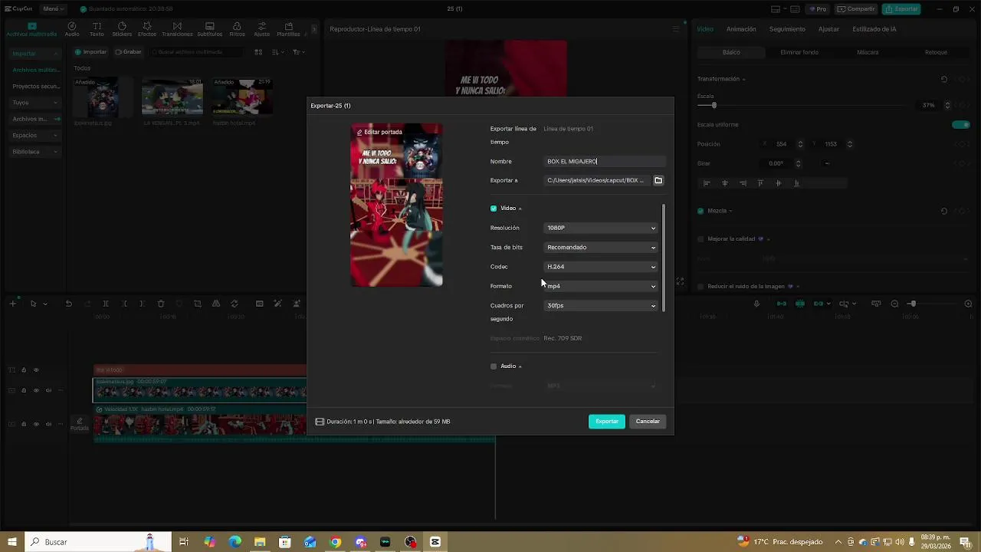981x552 pixels.
Task: Click the Mirror flip icon in timeline toolbar
Action: point(216,304)
